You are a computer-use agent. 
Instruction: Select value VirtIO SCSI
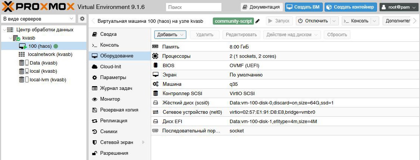(242, 94)
